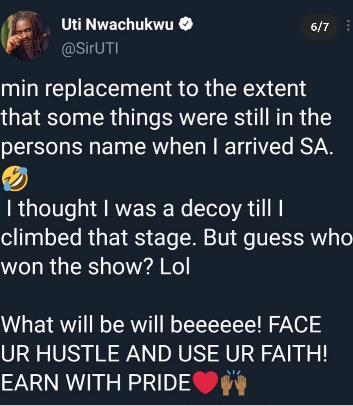Click the "EARN WITH PRIDE" text
This screenshot has height=406, width=353.
point(96,382)
